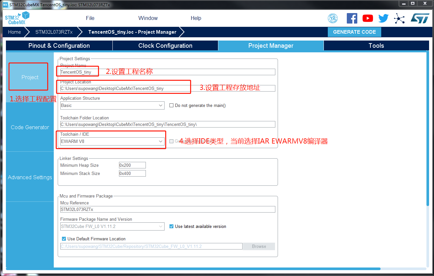434x276 pixels.
Task: Open the File menu
Action: [x=90, y=18]
